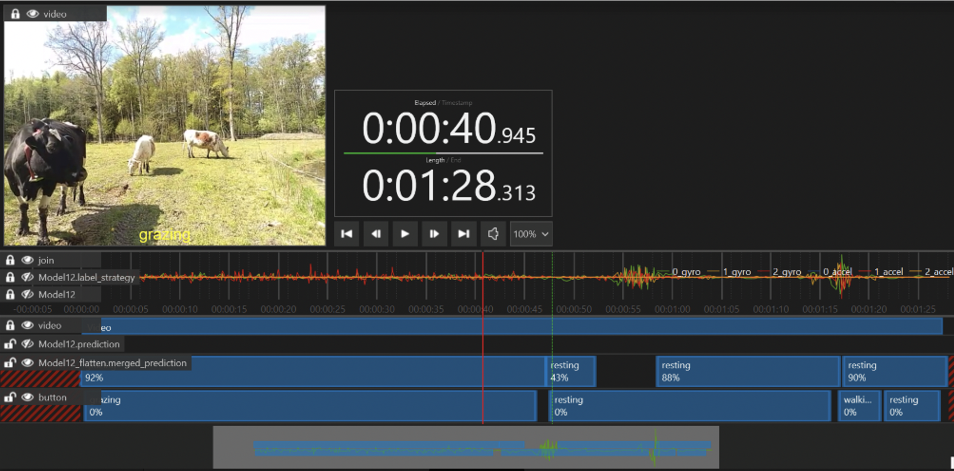Toggle the loop playback icon
This screenshot has width=954, height=471.
pos(493,234)
